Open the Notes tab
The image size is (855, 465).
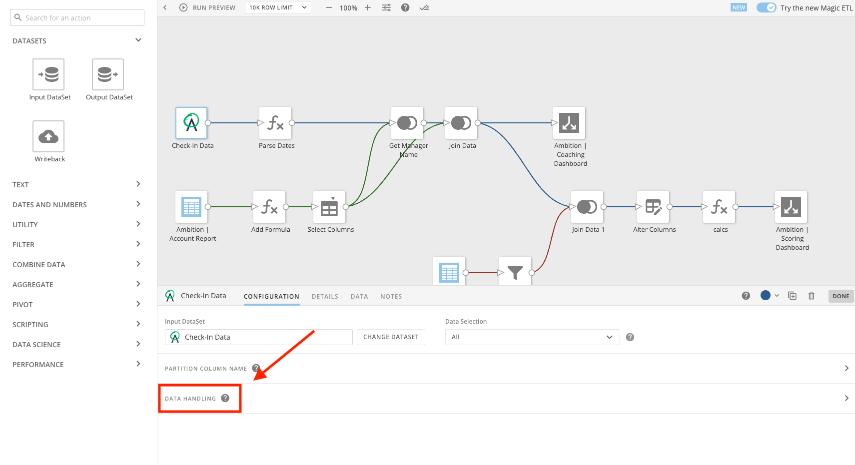pos(391,296)
